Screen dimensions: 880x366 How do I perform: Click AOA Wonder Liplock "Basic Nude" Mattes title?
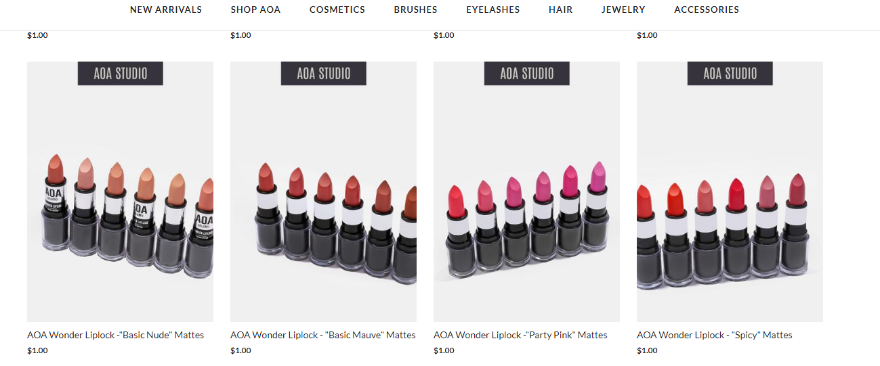(115, 335)
